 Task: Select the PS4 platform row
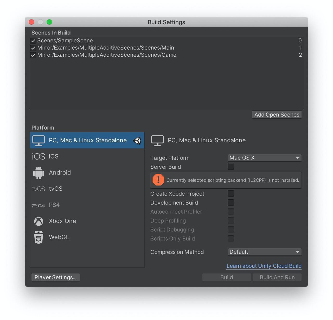[87, 205]
